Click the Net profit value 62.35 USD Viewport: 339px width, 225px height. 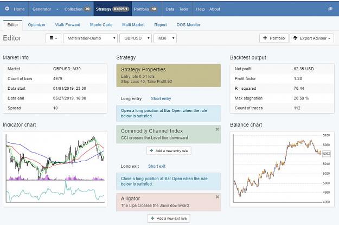click(304, 69)
